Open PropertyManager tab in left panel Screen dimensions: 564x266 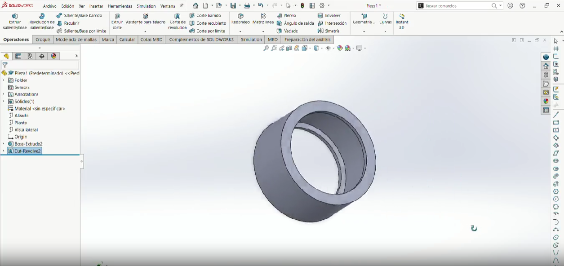[18, 56]
